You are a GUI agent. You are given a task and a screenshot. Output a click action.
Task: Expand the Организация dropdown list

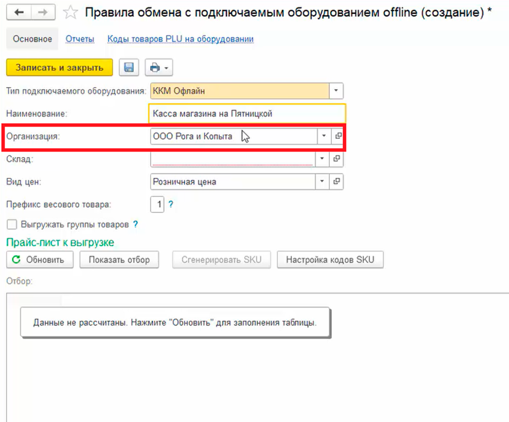click(x=324, y=136)
